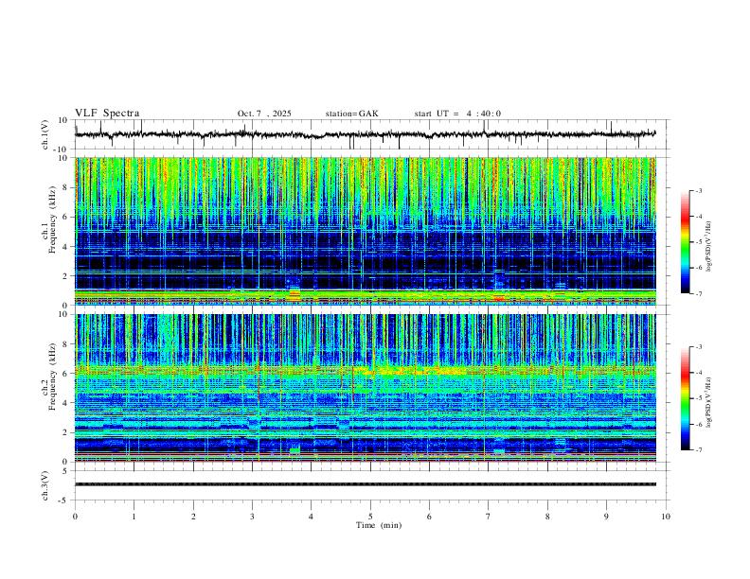Click the log(PSD) label beside ch.2 color bar
This screenshot has height=579, width=750.
(x=709, y=402)
